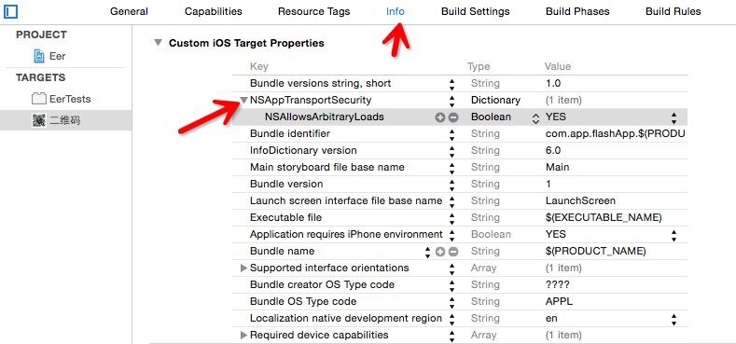Viewport: 736px width, 344px height.
Task: Collapse the NSAppTransportSecurity dictionary
Action: pyautogui.click(x=243, y=100)
